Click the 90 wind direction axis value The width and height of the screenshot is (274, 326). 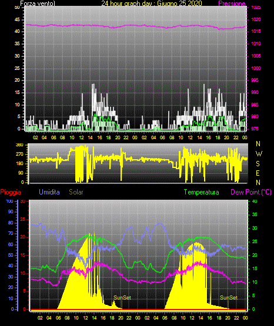tap(21, 173)
